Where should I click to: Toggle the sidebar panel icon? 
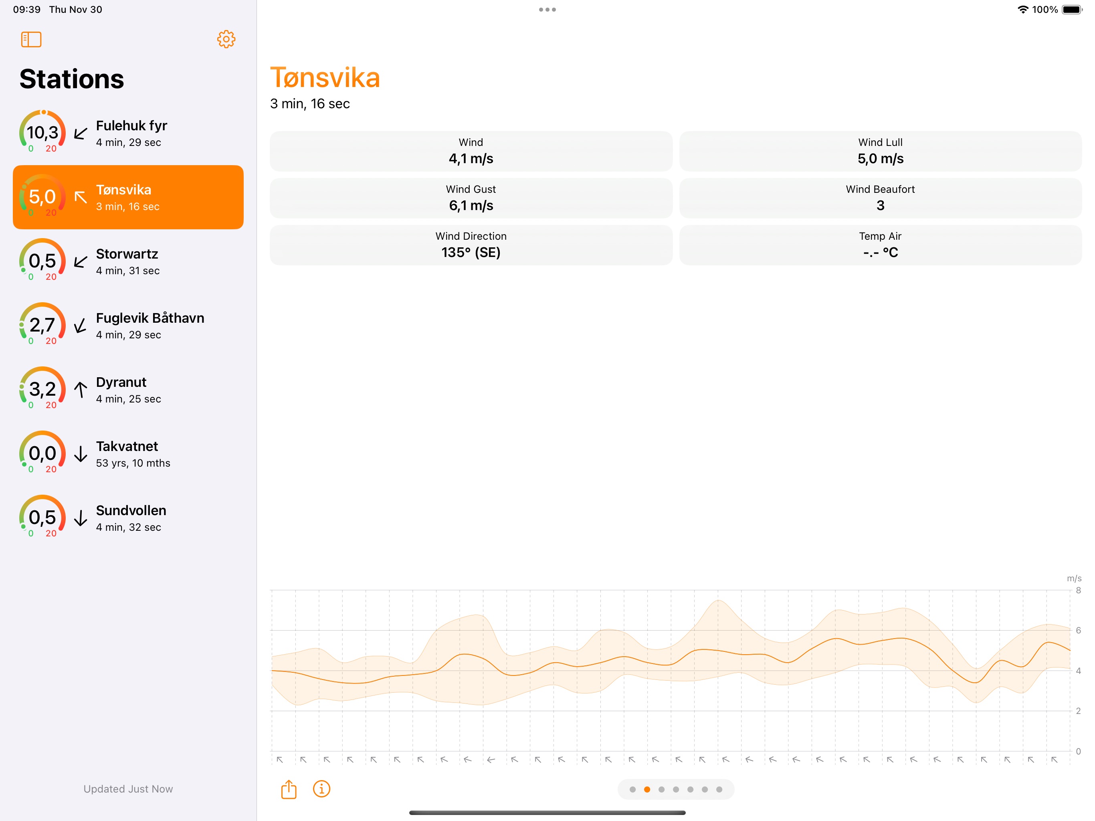(x=31, y=40)
